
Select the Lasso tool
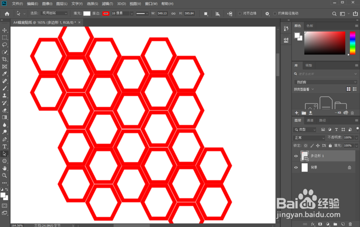4,45
